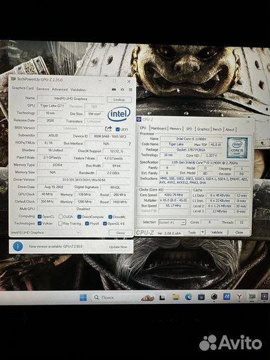Toggle the Ray Tracing checkbox
Screen dimensions: 270x360
[x=60, y=223]
